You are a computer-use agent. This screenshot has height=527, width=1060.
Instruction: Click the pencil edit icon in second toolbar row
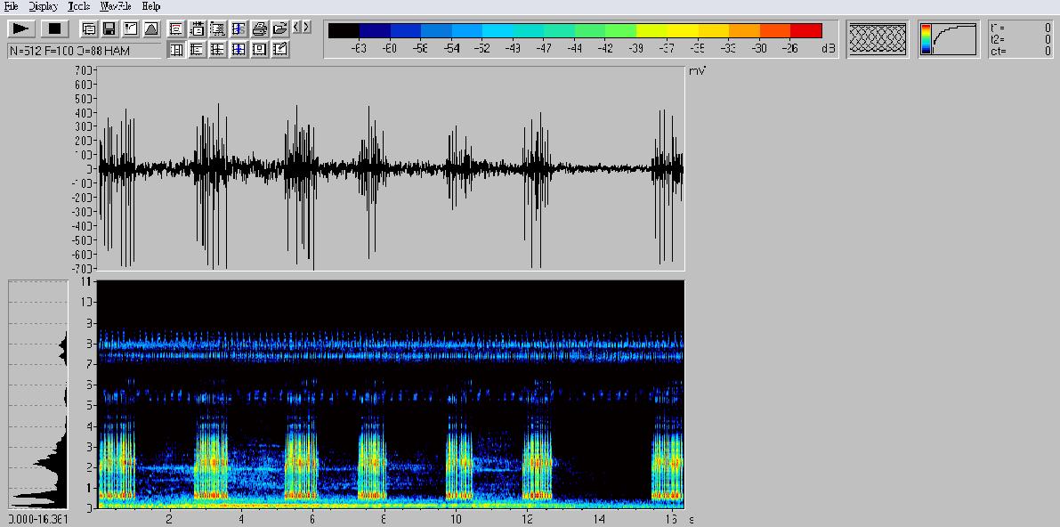tap(280, 50)
